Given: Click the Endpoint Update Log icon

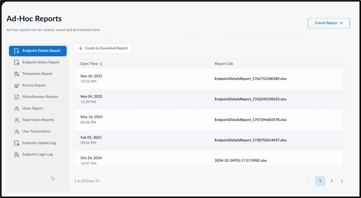Looking at the screenshot, I should tap(17, 143).
